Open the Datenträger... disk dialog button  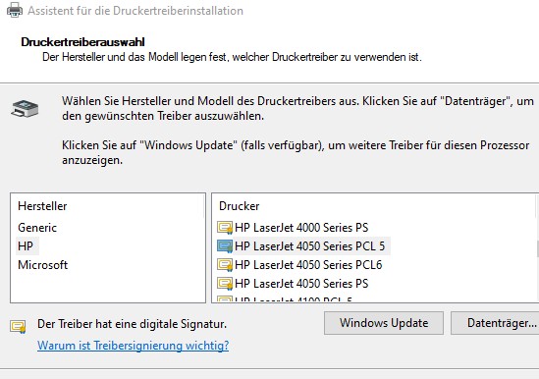pyautogui.click(x=495, y=323)
